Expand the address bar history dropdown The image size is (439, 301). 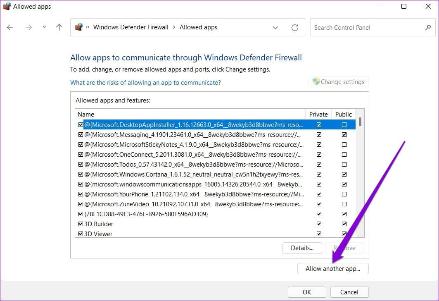click(275, 27)
